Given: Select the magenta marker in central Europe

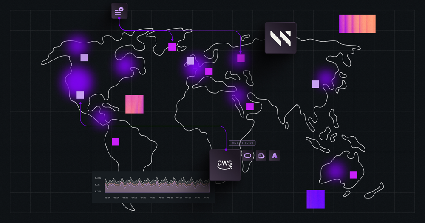Looking at the screenshot, I should 209,71.
